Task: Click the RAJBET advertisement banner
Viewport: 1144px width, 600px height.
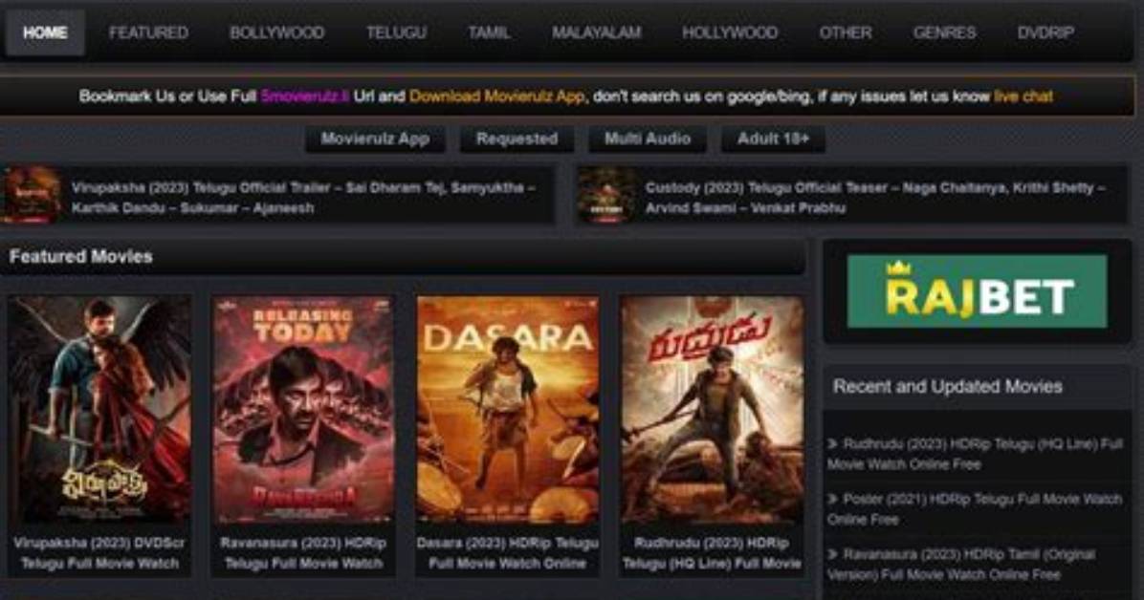Action: click(x=977, y=290)
